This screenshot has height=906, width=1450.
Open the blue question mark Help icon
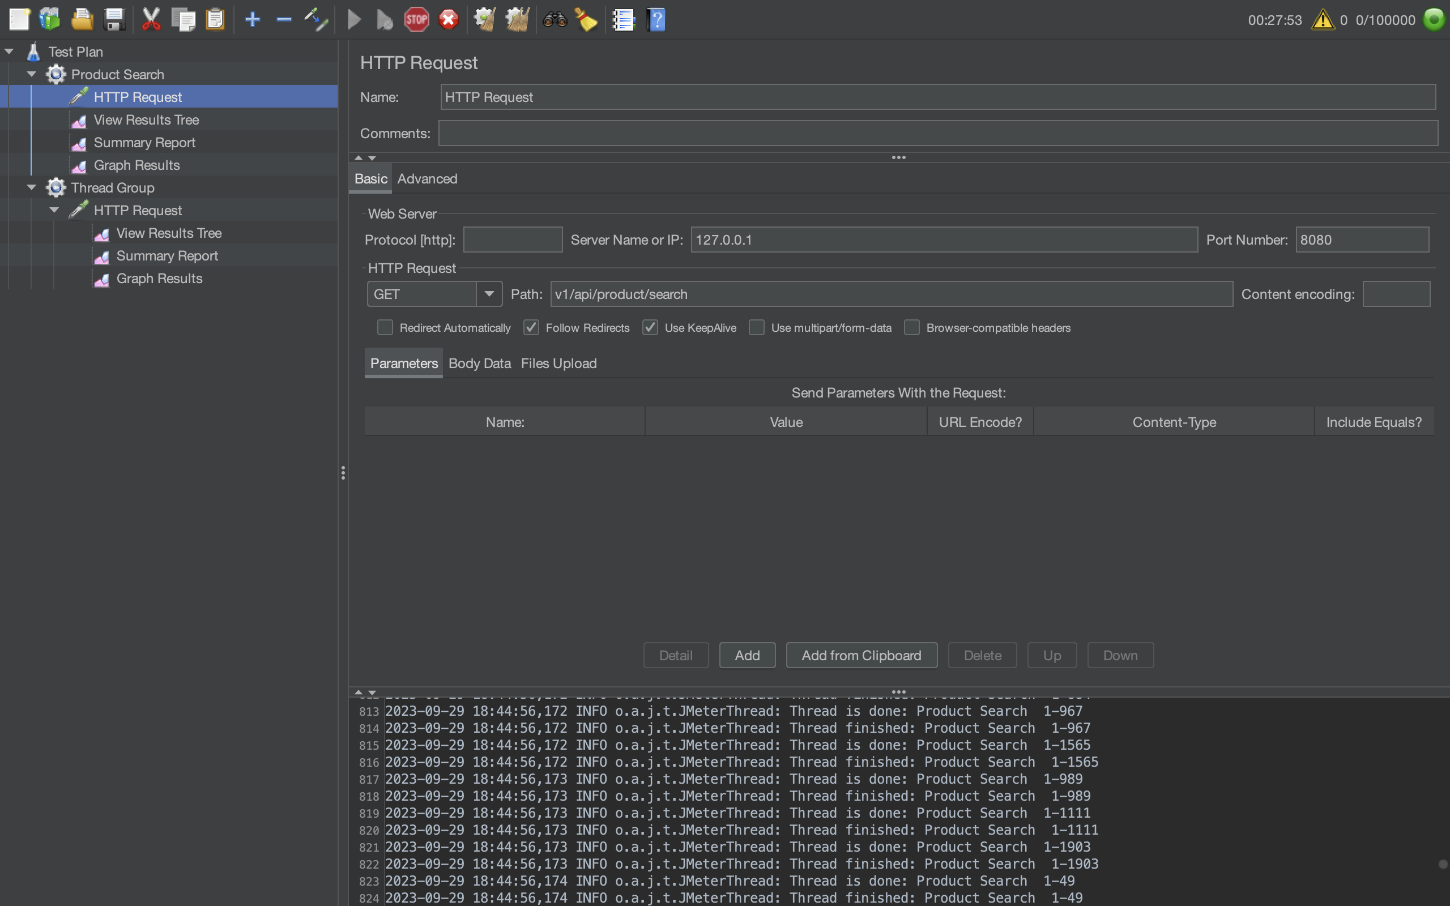pyautogui.click(x=656, y=20)
